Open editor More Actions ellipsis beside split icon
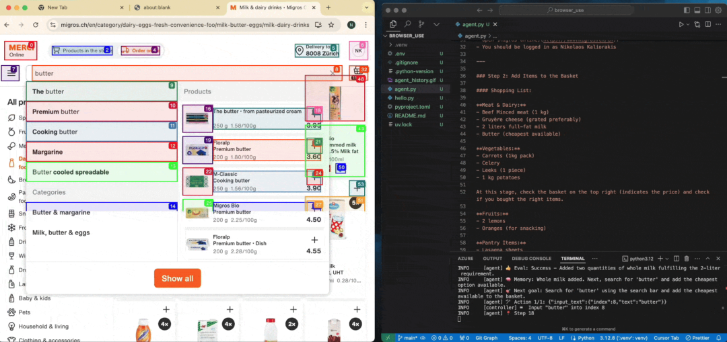This screenshot has height=342, width=727. [x=718, y=24]
